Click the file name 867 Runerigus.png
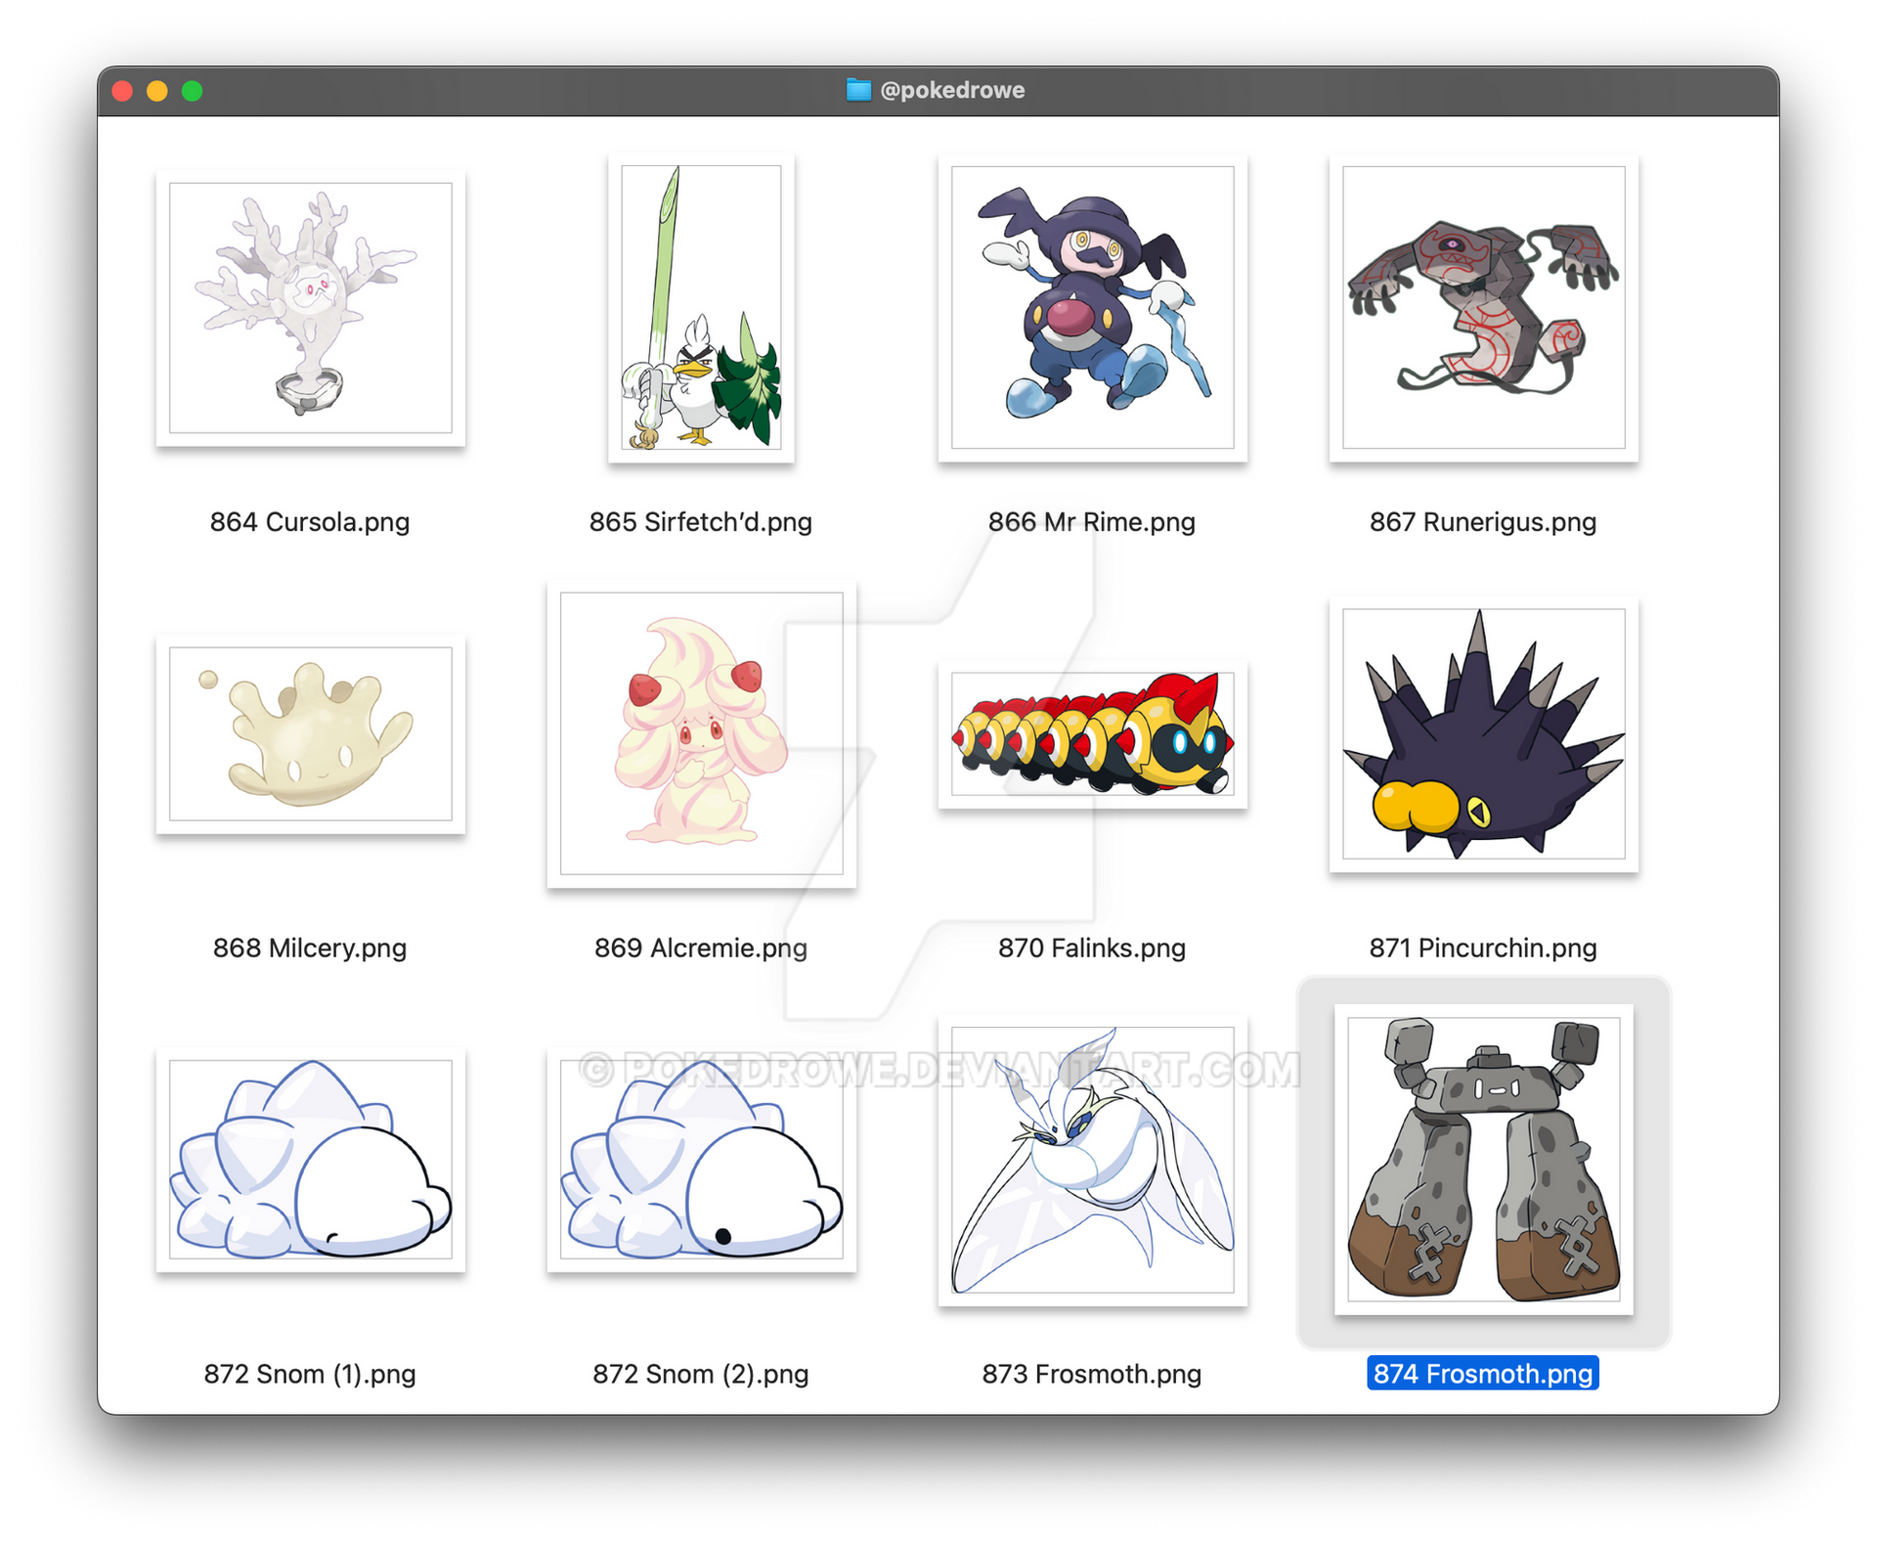This screenshot has height=1543, width=1877. (1483, 521)
